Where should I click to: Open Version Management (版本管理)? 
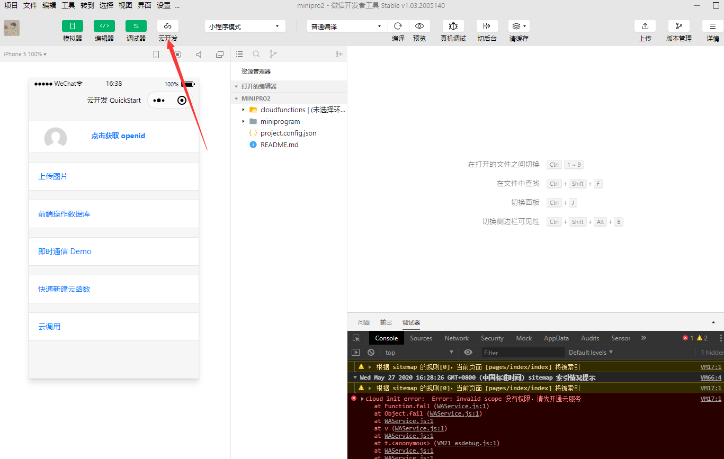coord(679,26)
